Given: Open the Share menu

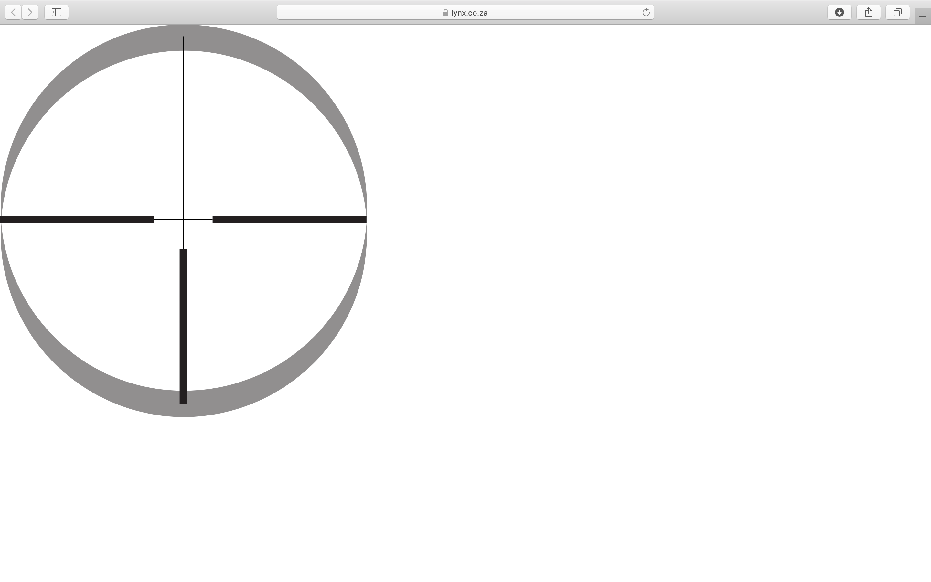Looking at the screenshot, I should 868,12.
